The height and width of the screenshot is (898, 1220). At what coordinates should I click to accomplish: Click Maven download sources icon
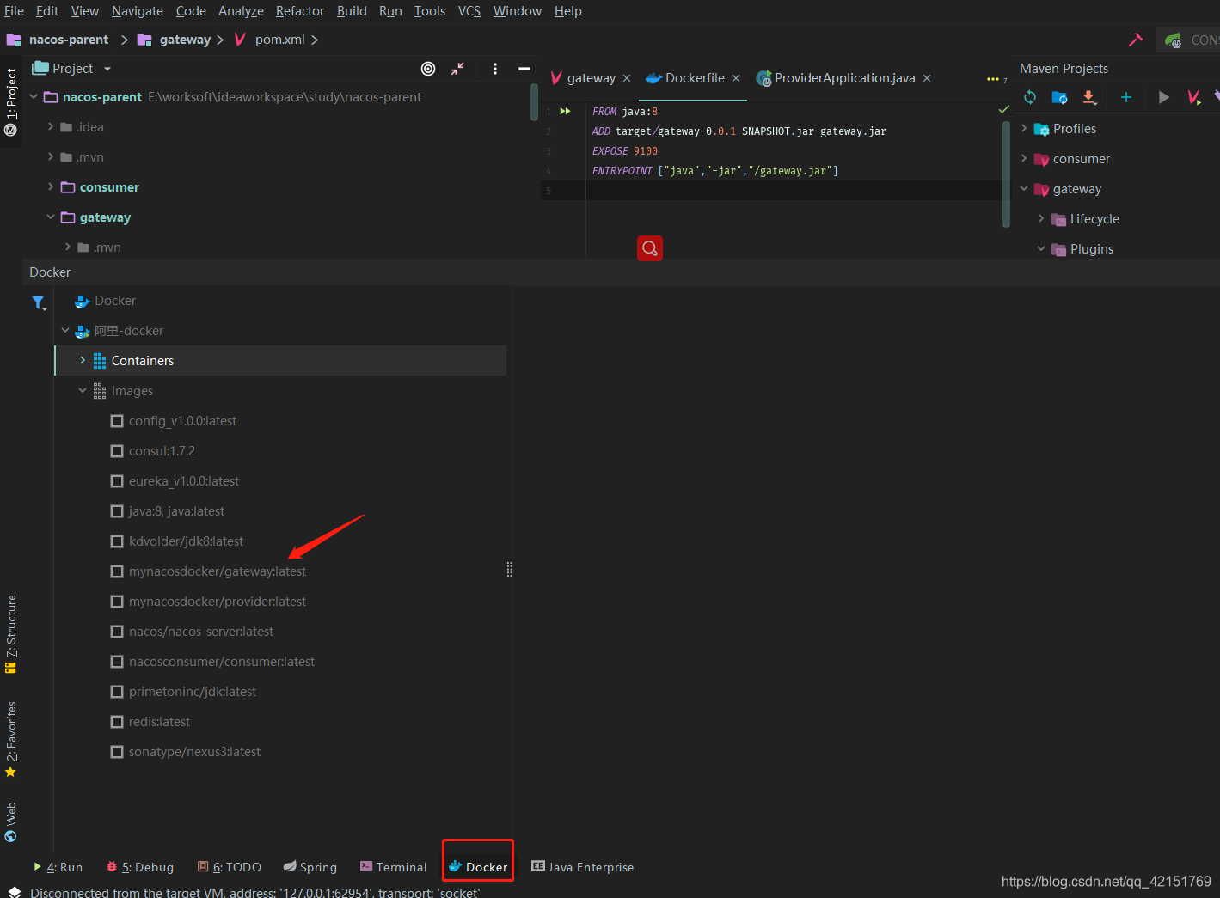pos(1089,97)
